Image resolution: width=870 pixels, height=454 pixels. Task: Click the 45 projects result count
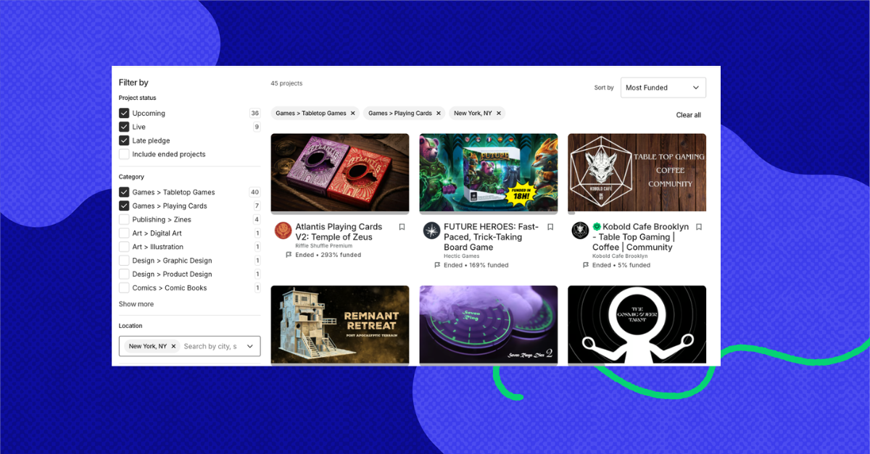(286, 83)
